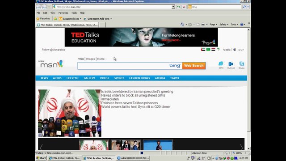Image resolution: width=286 pixels, height=161 pixels.
Task: Open the LIFESTYLE navigation tab
Action: [x=72, y=78]
